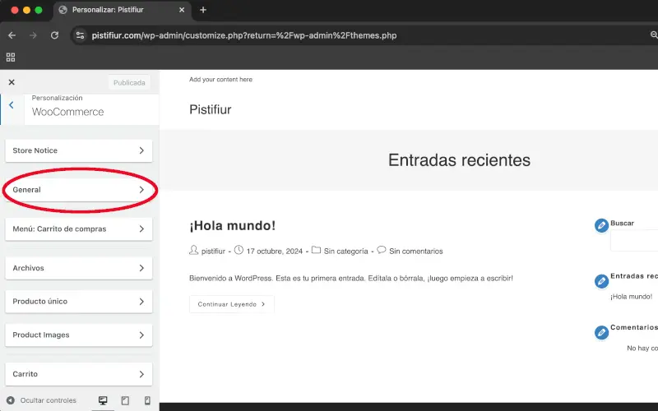The image size is (658, 411).
Task: Expand Archivos via its chevron arrow
Action: point(141,268)
